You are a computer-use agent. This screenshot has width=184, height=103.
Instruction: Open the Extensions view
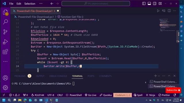(5, 51)
